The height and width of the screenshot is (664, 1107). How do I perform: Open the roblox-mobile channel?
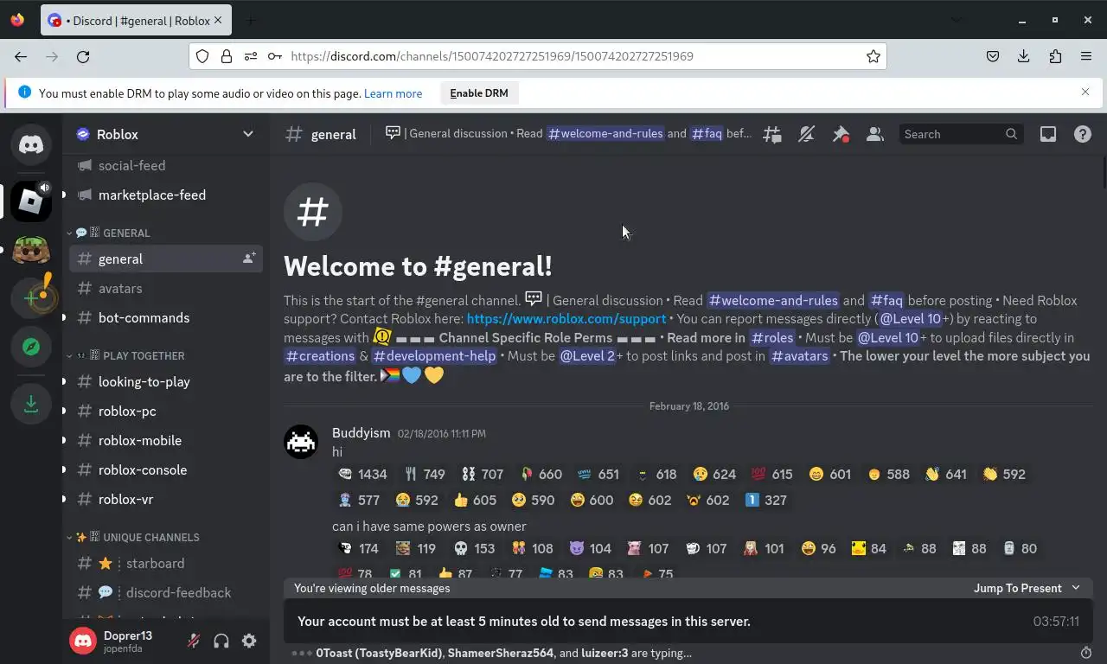(165, 440)
